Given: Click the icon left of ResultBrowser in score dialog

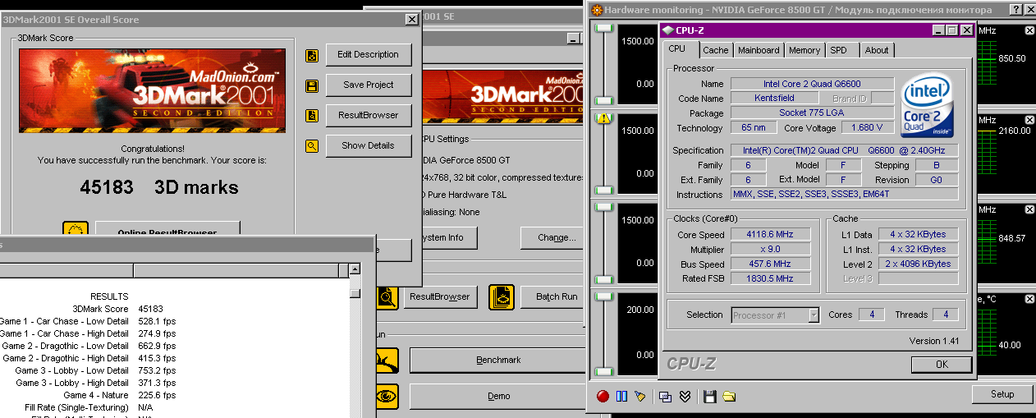Looking at the screenshot, I should (312, 116).
